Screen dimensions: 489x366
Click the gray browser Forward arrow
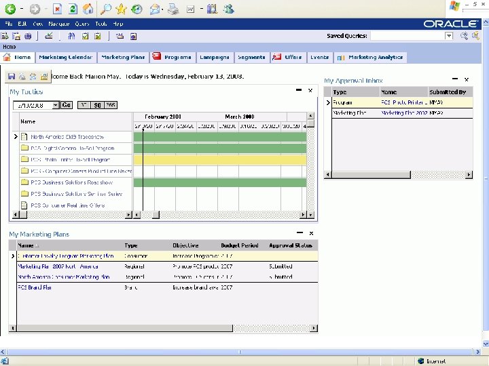[x=35, y=9]
